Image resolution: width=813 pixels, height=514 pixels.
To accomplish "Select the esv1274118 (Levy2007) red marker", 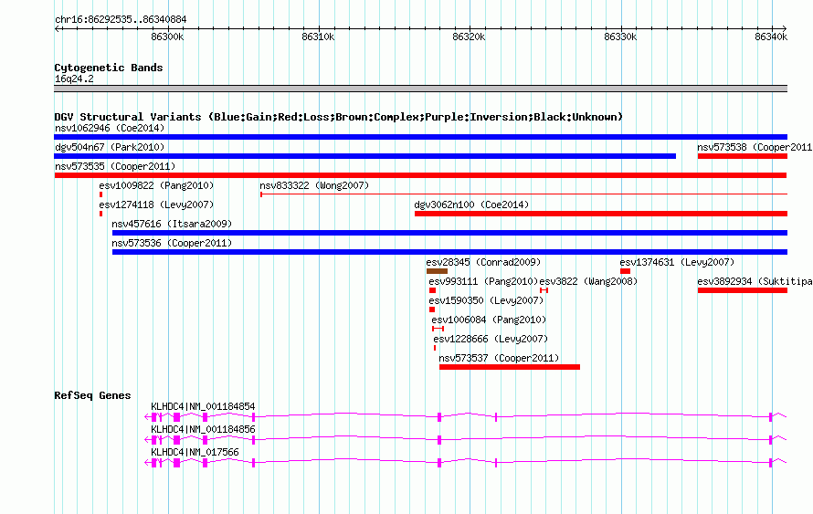I will [101, 214].
